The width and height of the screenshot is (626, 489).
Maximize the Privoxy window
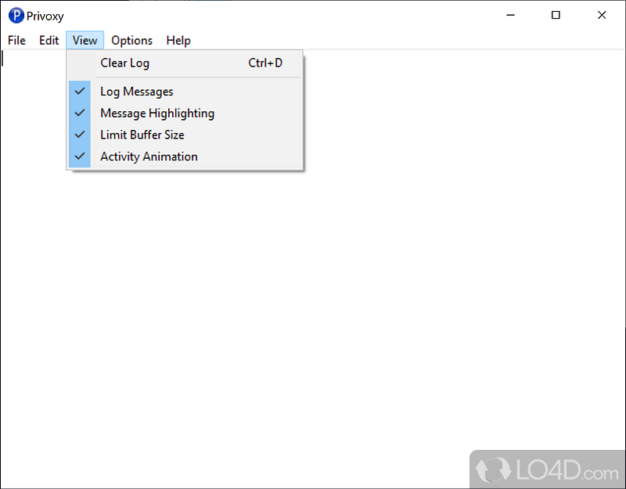click(x=556, y=16)
